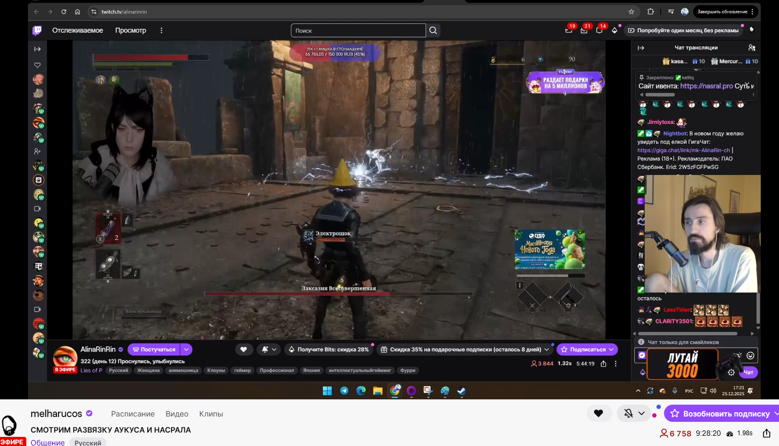Open Windows Start menu
Viewport: 779px width, 446px height.
pyautogui.click(x=327, y=391)
